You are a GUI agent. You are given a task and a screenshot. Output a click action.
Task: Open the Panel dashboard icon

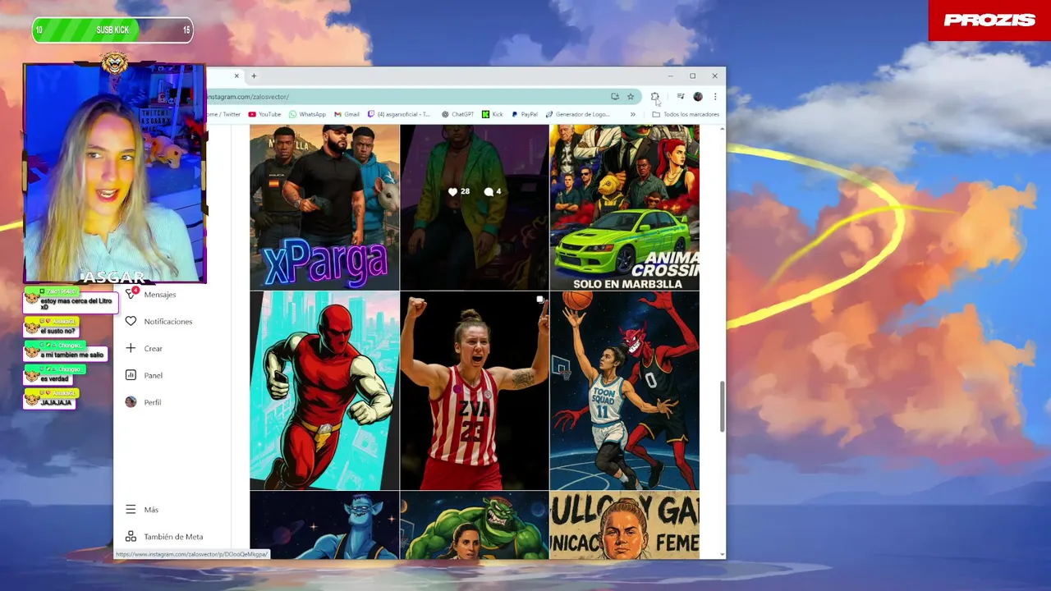(131, 375)
